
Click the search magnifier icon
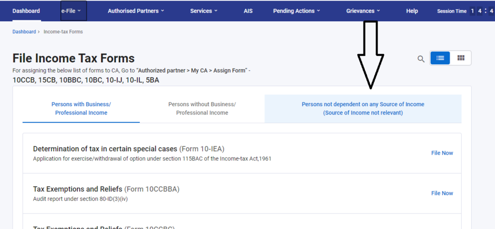421,59
